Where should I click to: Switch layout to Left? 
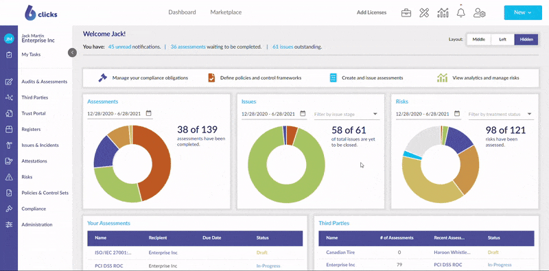tap(502, 40)
